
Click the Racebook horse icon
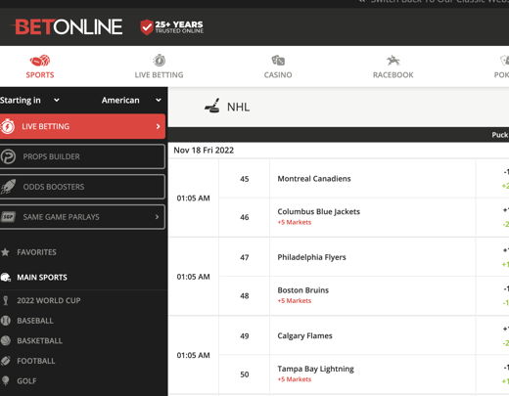point(393,61)
